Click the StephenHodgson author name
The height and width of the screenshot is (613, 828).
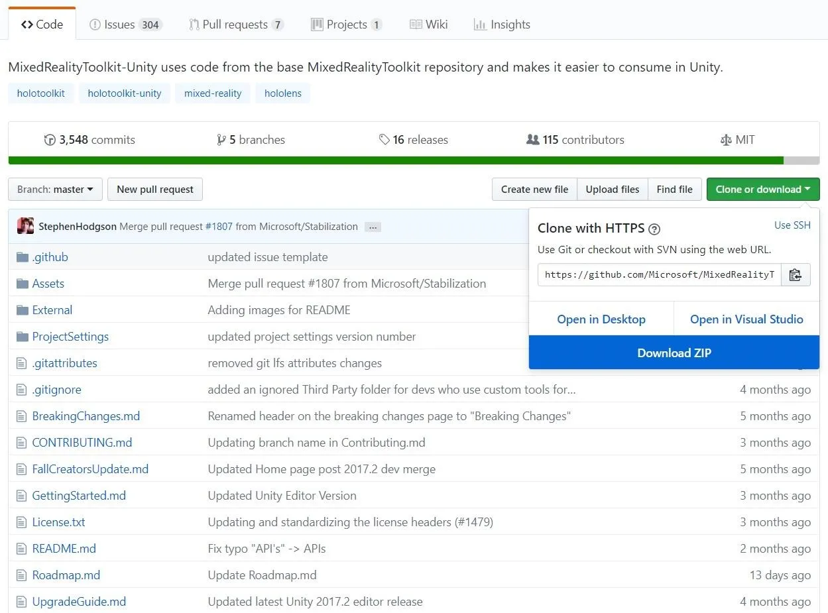click(x=78, y=227)
